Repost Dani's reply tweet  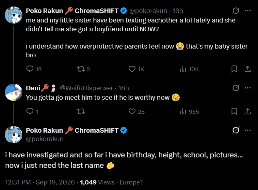[81, 111]
